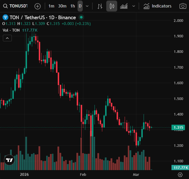Viewport: 189px width, 179px height.
Task: Click the TONUSDT symbol search magnifier icon
Action: [x=5, y=6]
